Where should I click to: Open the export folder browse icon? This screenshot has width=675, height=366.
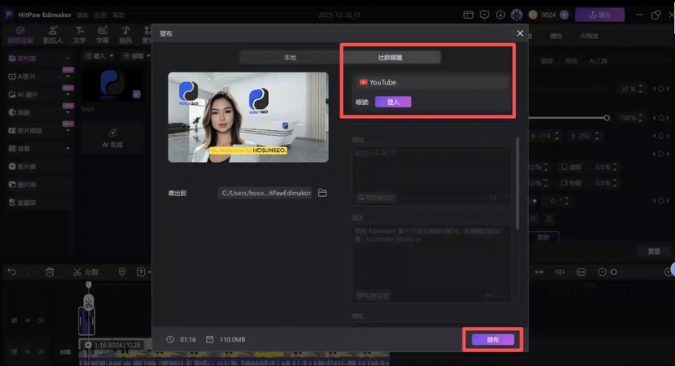(x=322, y=193)
